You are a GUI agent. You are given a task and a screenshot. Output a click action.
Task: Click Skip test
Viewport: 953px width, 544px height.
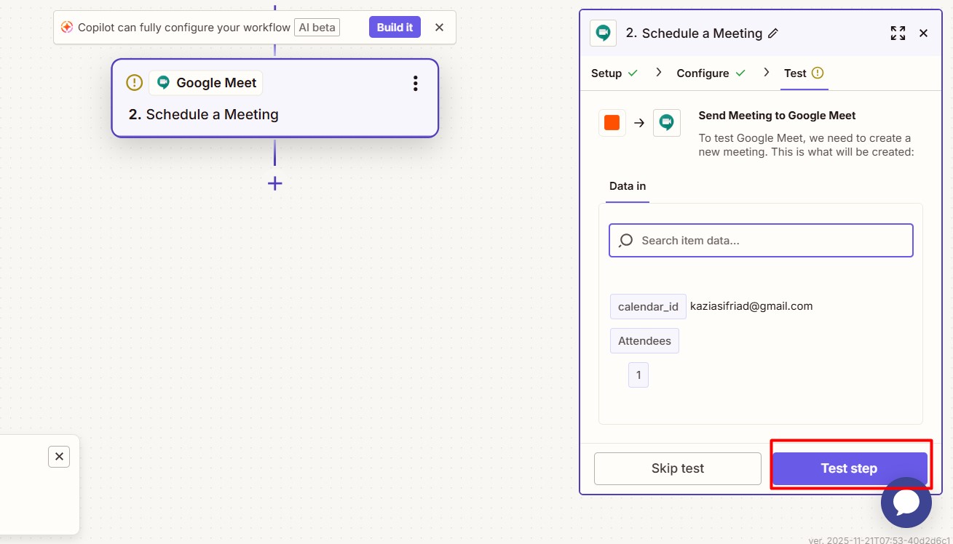[677, 468]
